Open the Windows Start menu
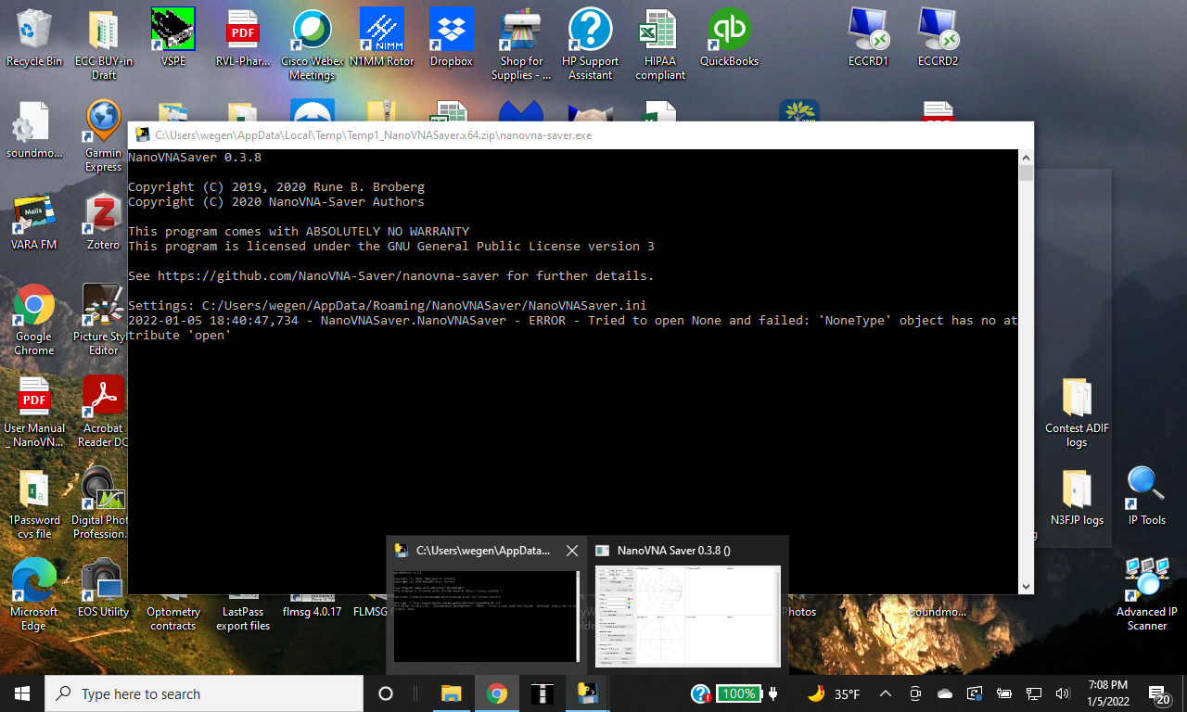1187x712 pixels. pyautogui.click(x=22, y=693)
